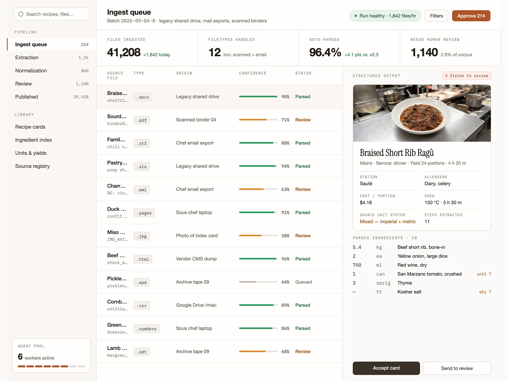Select the Sourd… binder row

pyautogui.click(x=219, y=120)
